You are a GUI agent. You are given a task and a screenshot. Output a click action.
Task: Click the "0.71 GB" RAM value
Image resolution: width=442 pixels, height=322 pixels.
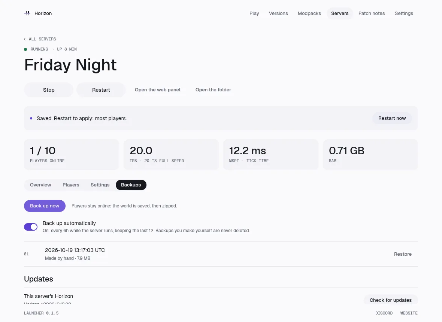coord(346,151)
